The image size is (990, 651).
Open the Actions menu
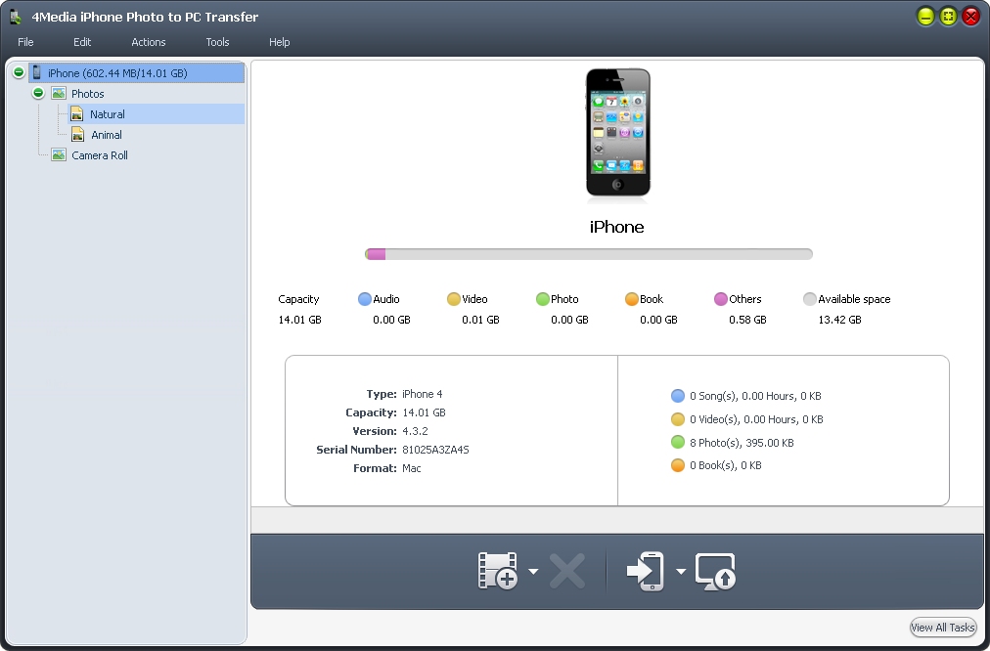click(x=149, y=42)
